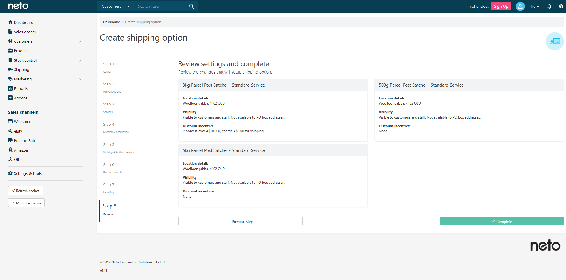Click the Other channels icon

(x=10, y=159)
